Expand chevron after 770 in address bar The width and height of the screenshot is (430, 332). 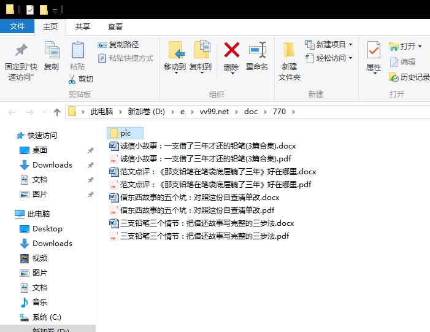(x=293, y=112)
